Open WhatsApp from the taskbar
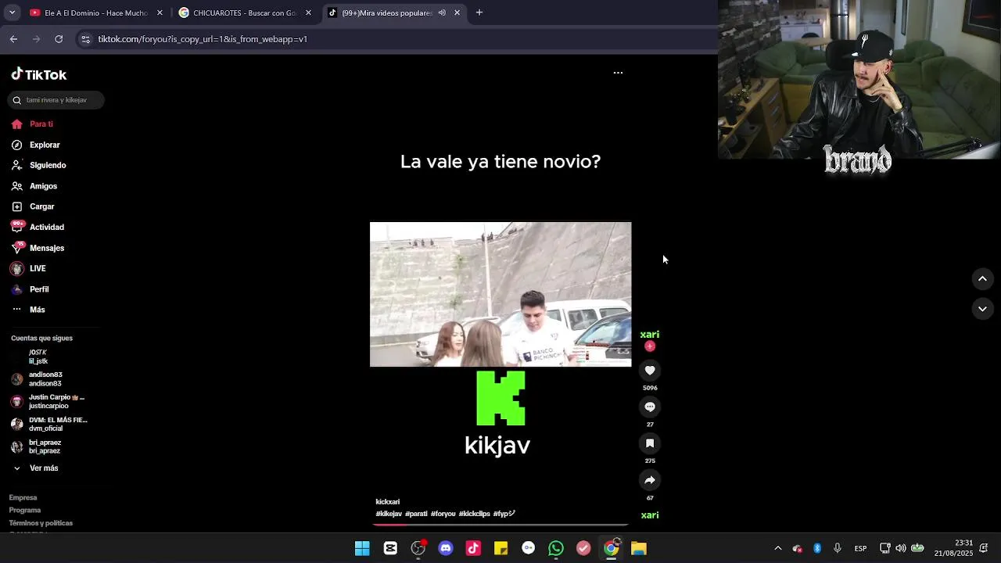The height and width of the screenshot is (563, 1001). point(556,548)
